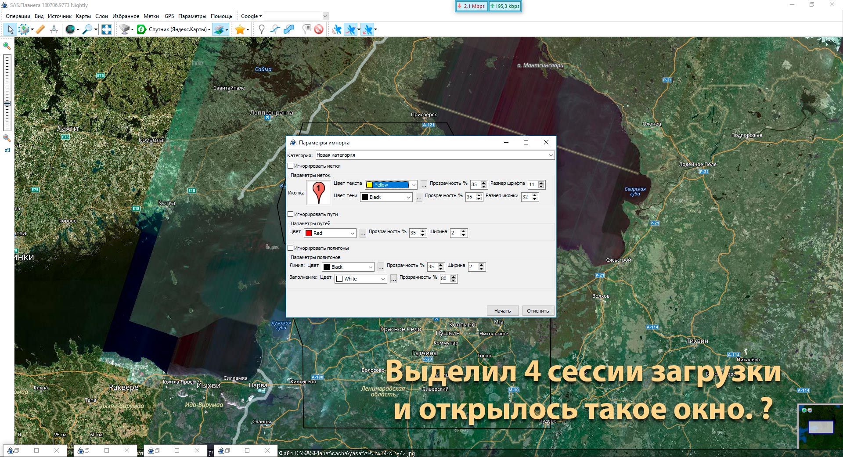Image resolution: width=843 pixels, height=457 pixels.
Task: Expand the Категория combo box
Action: [551, 155]
